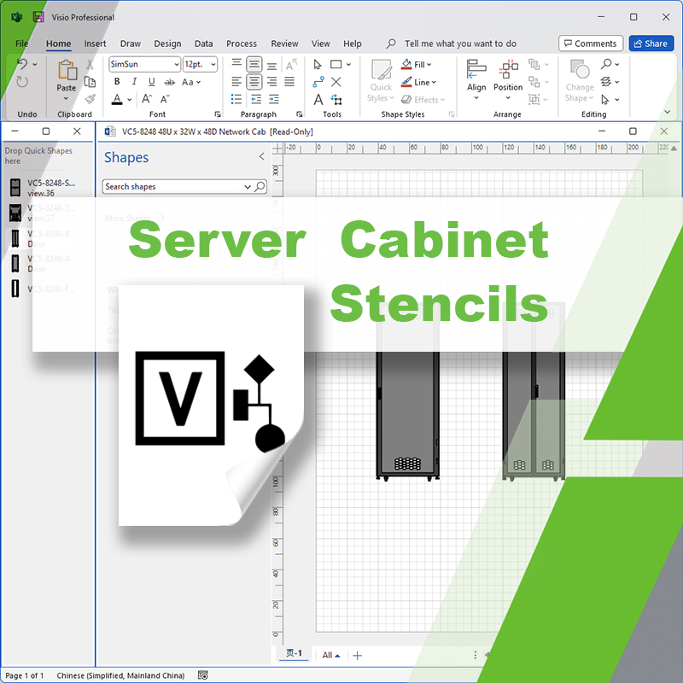The height and width of the screenshot is (683, 683).
Task: Open the Design ribbon tab
Action: tap(167, 44)
